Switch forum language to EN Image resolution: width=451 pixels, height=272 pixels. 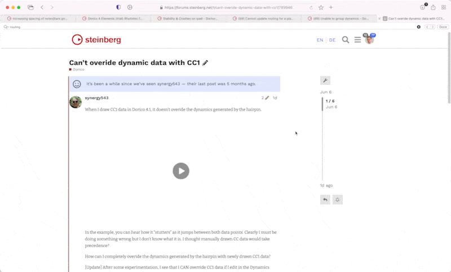[320, 40]
